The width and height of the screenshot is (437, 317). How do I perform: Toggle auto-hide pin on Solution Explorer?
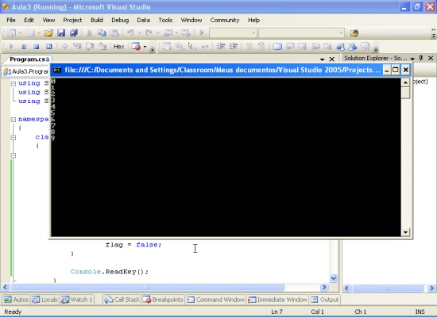pyautogui.click(x=421, y=58)
